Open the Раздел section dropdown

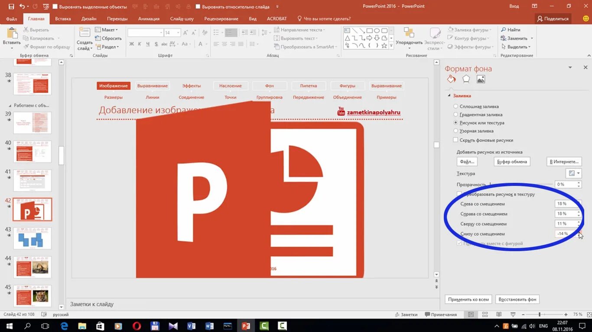(107, 47)
